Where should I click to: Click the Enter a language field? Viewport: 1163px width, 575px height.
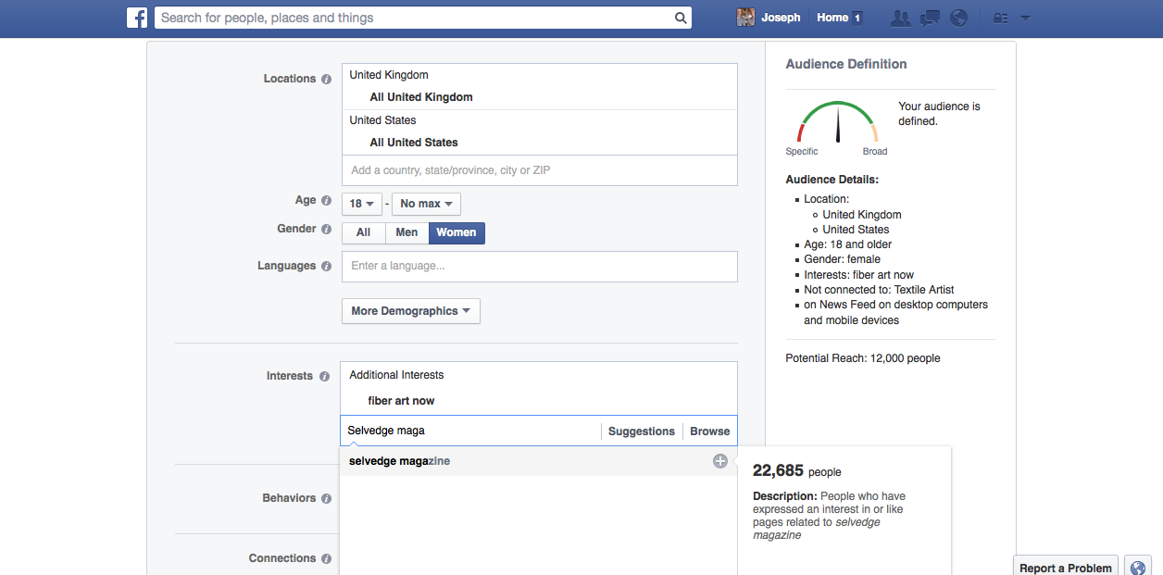tap(539, 266)
